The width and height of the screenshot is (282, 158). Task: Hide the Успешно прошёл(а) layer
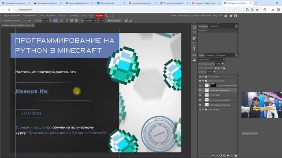[x=200, y=100]
